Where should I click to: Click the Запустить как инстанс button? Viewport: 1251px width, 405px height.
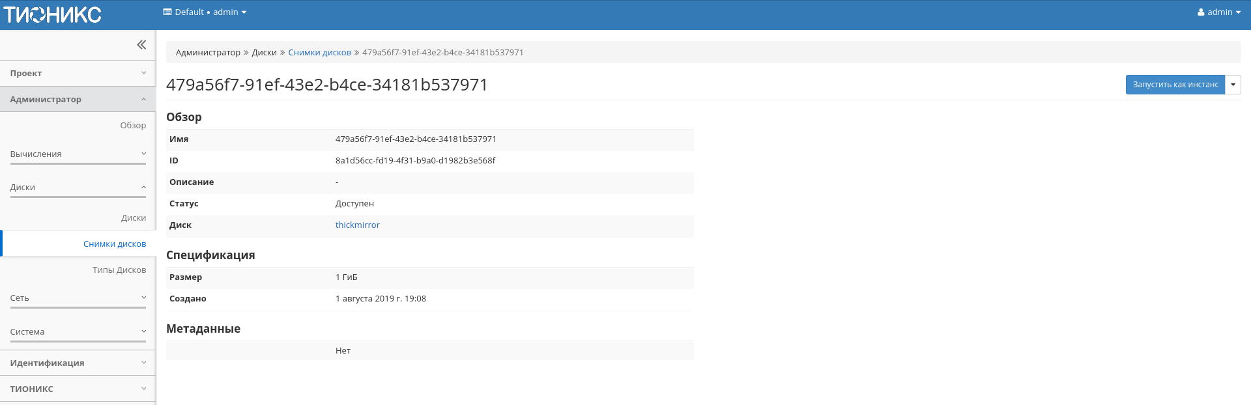[1175, 85]
